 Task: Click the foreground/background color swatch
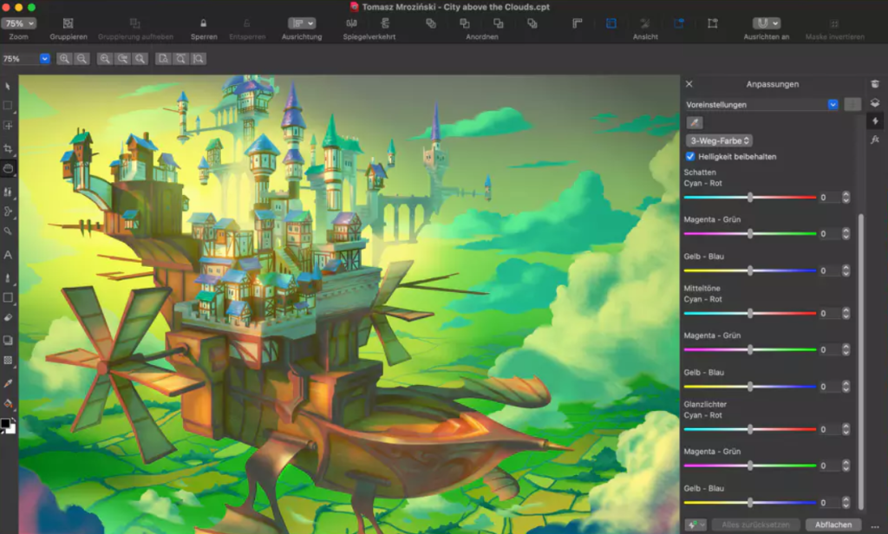pos(8,426)
